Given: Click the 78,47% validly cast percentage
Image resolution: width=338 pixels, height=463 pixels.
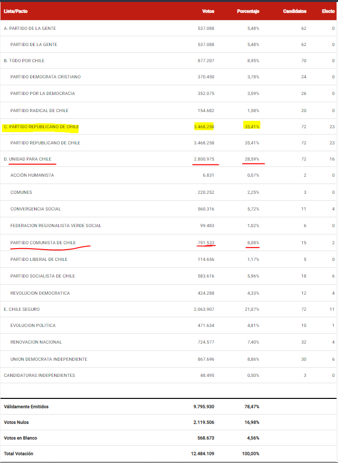Looking at the screenshot, I should click(252, 407).
